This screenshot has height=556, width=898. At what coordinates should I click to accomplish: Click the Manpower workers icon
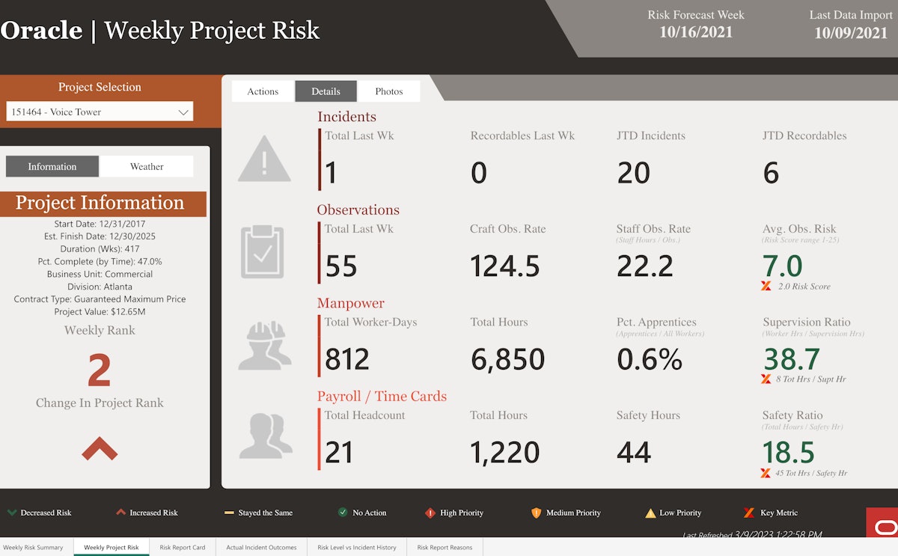click(263, 346)
